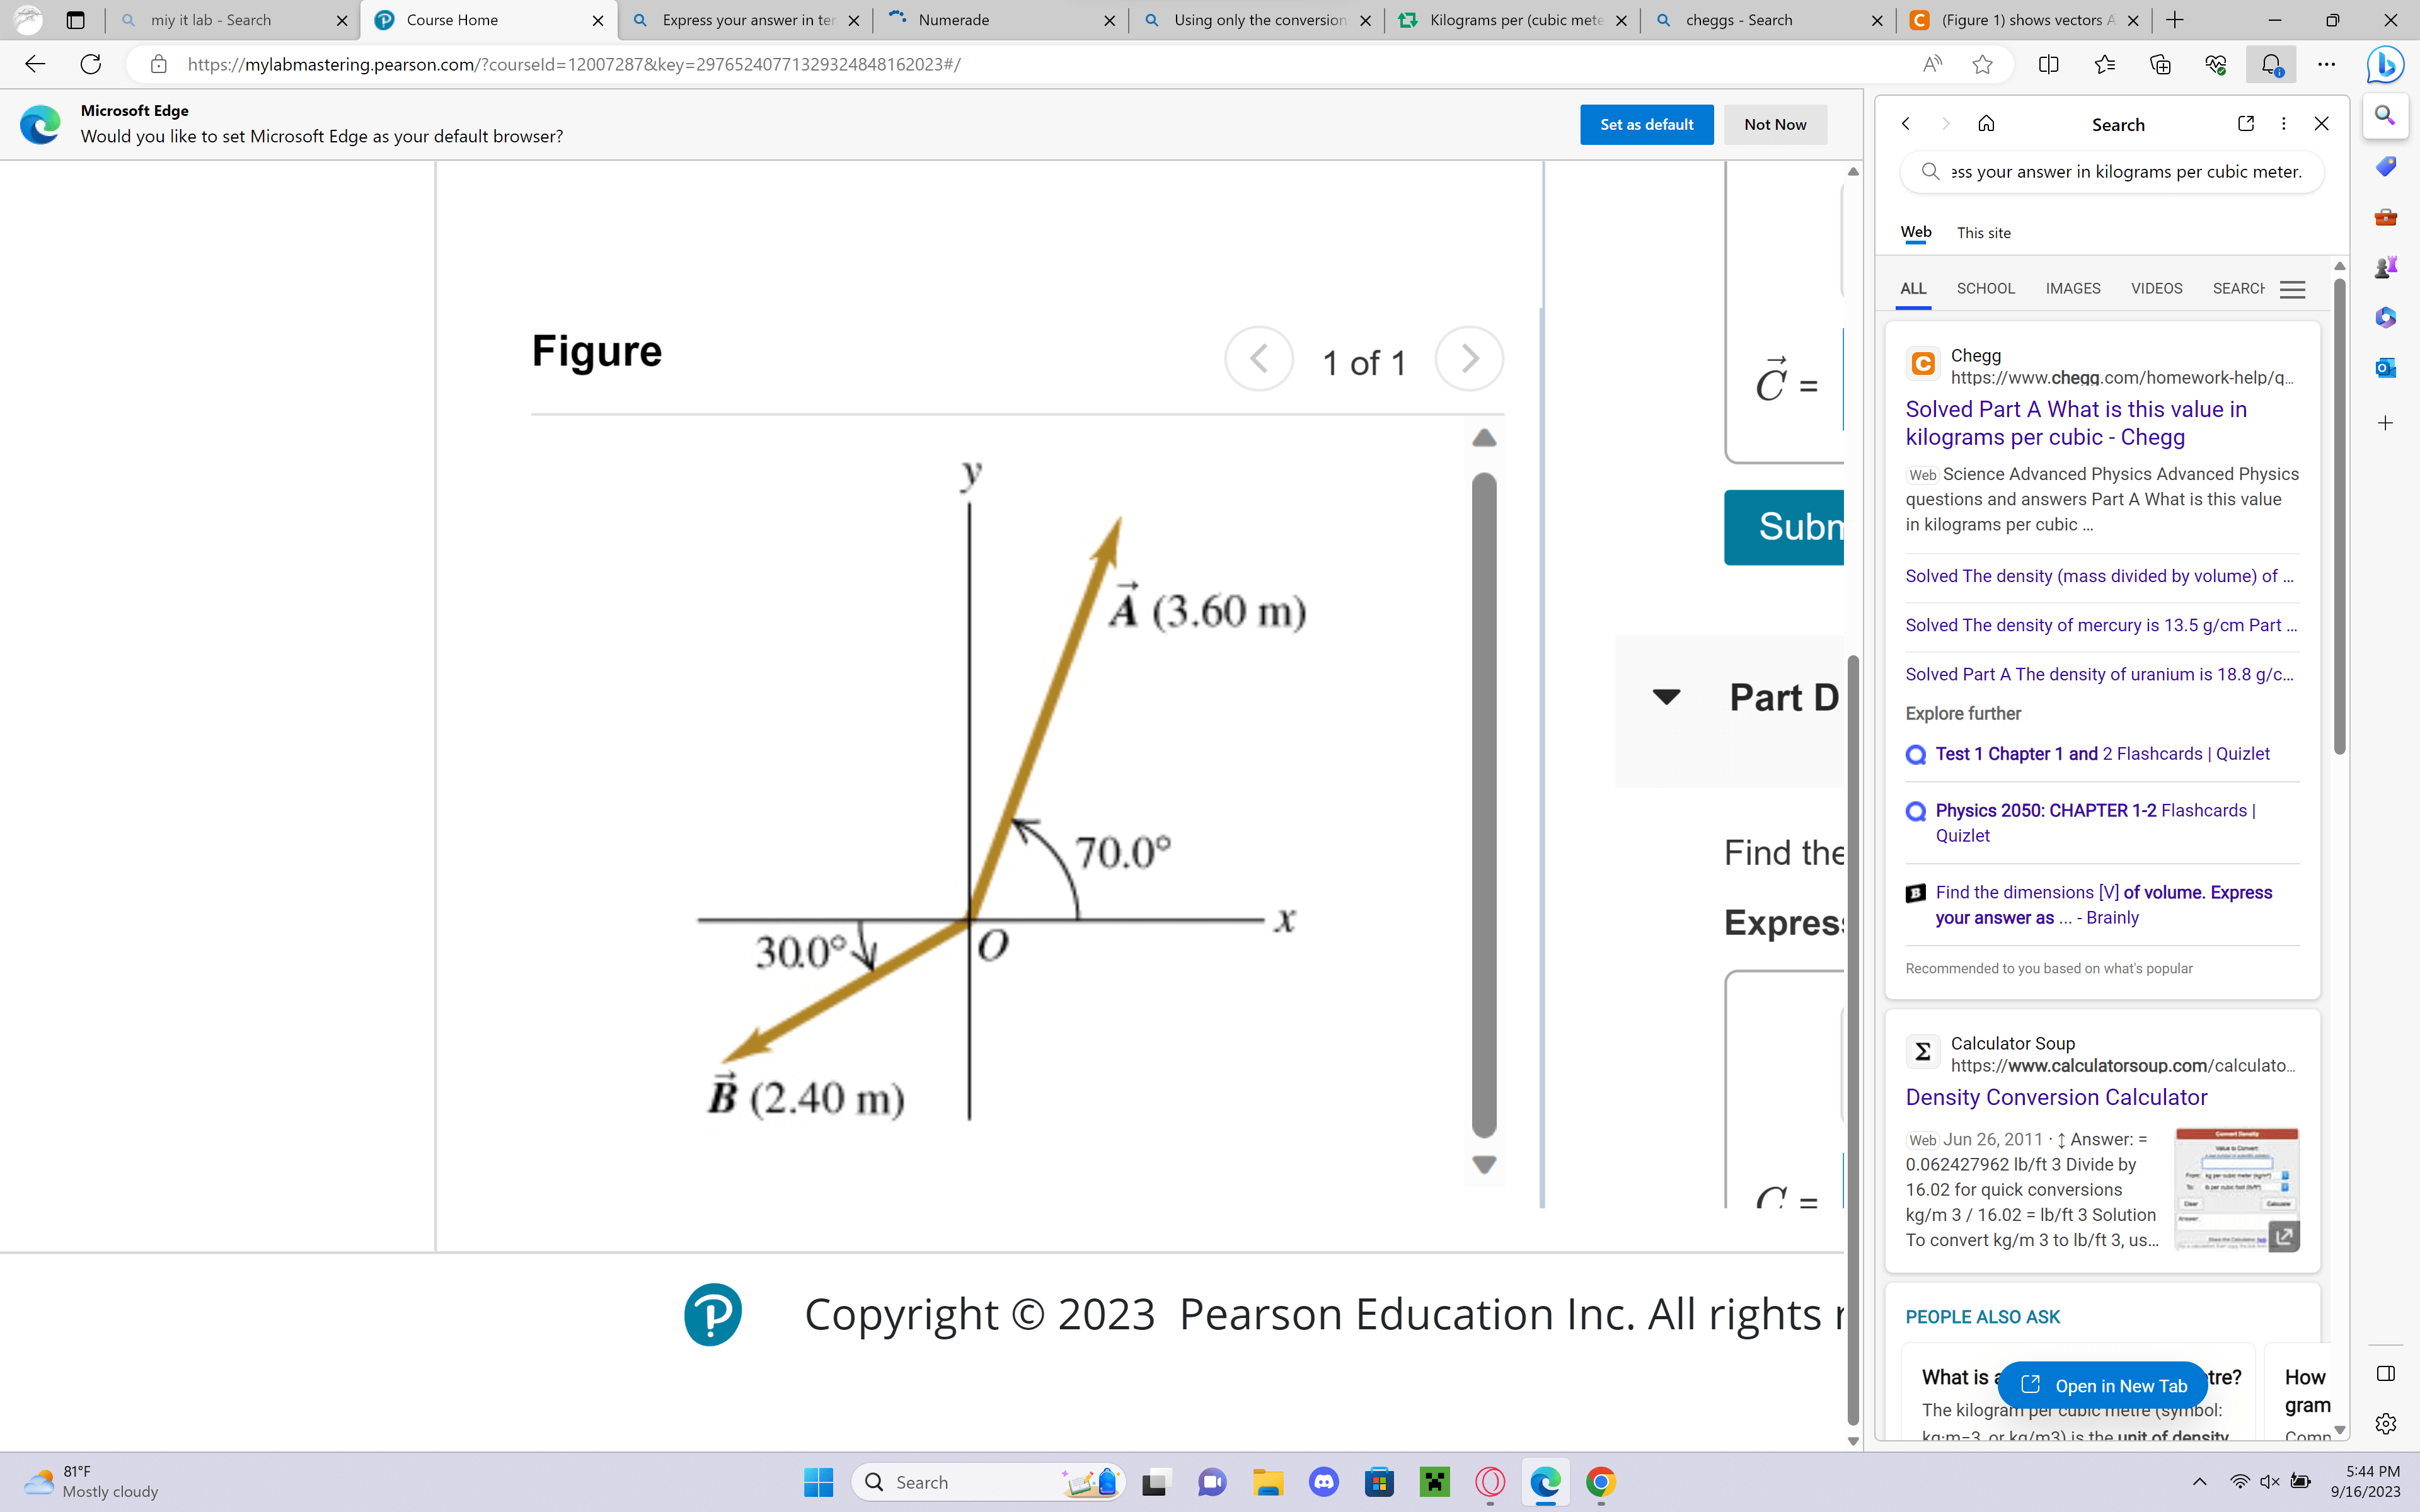Open Outlook from the Edge sidebar

[x=2385, y=368]
